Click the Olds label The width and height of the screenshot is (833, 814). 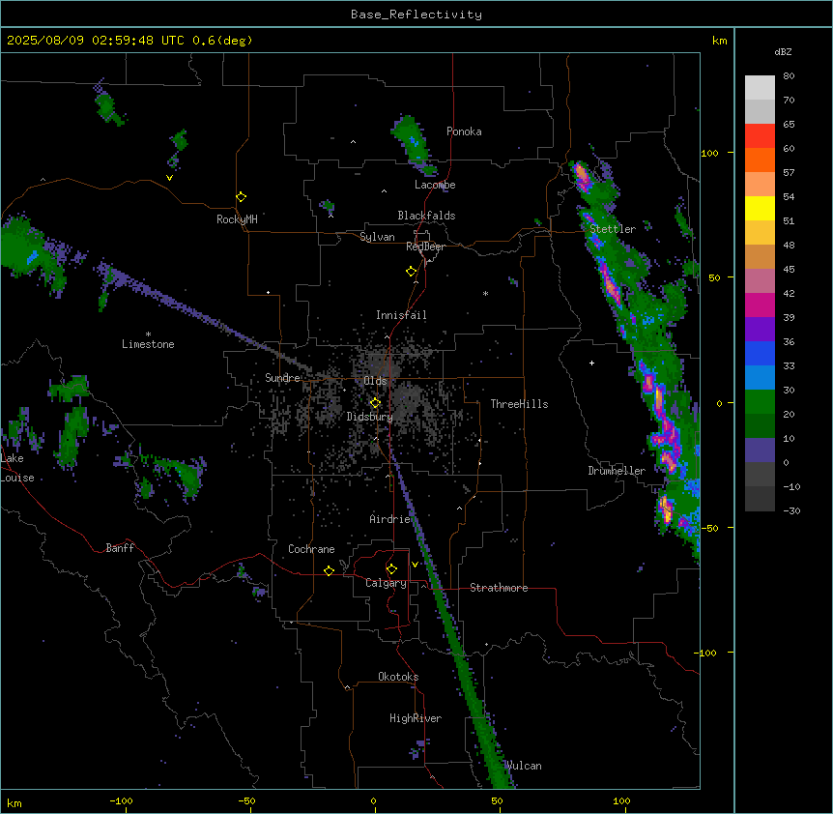tap(375, 381)
